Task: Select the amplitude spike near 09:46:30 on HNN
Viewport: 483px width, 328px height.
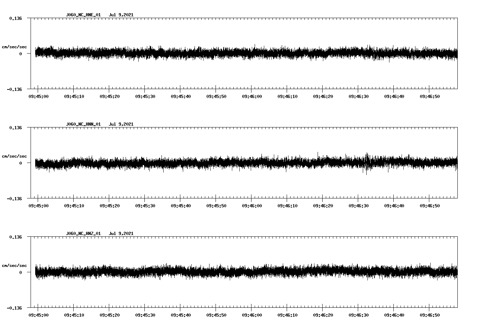Action: (x=367, y=163)
